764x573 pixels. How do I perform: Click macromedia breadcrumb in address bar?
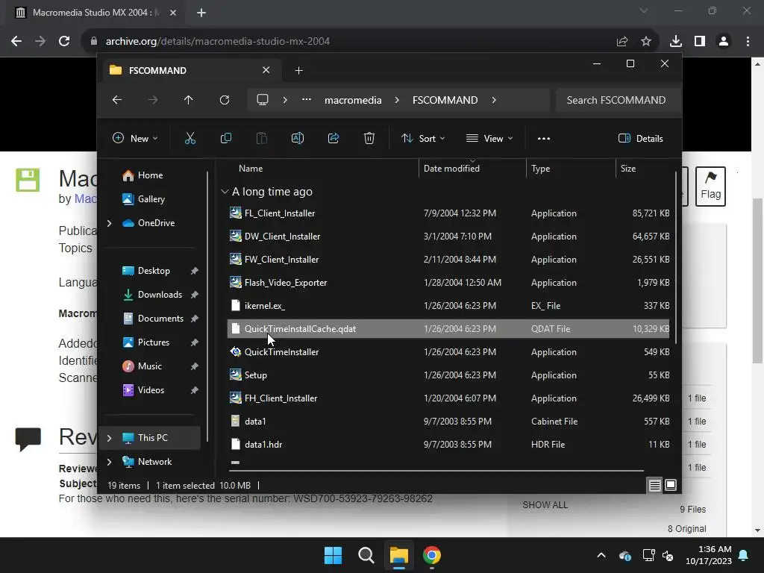[x=353, y=100]
